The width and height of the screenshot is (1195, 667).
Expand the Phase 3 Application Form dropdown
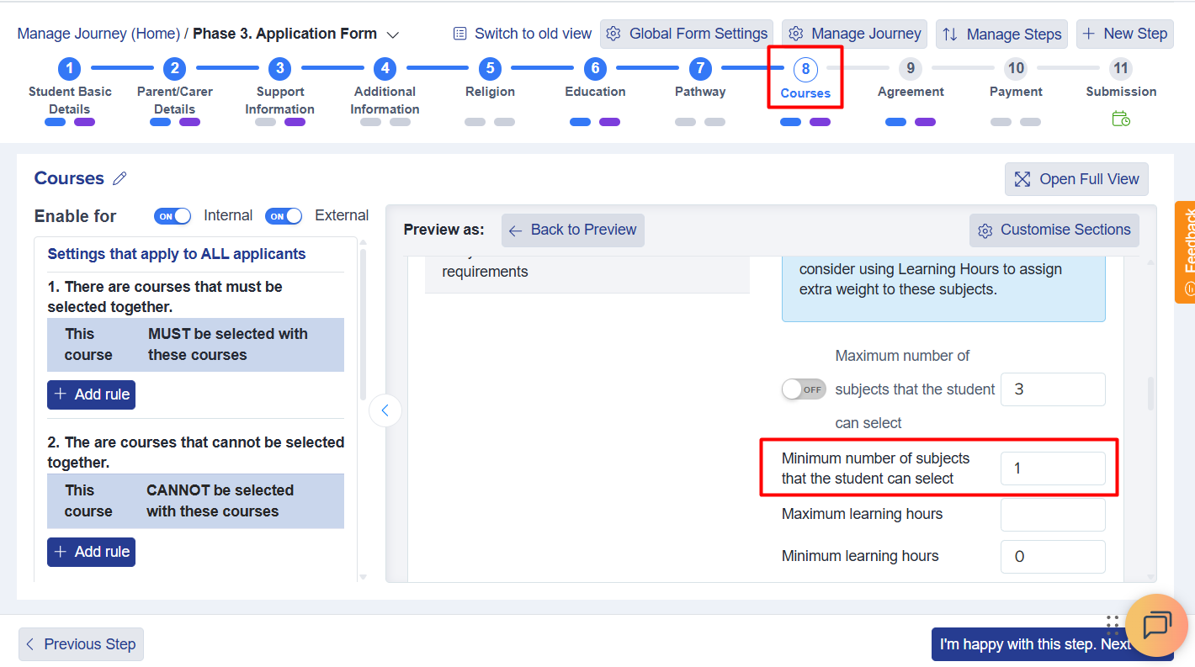[392, 34]
